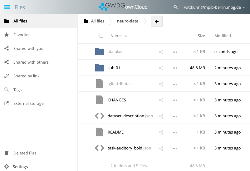Screen dimensions: 250x171
Task: Click the home folder breadcrumb icon
Action: (x=86, y=21)
